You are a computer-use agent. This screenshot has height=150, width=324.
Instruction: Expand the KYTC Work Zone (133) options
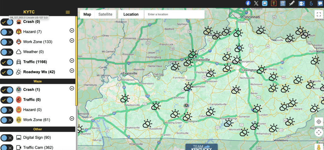(72, 41)
